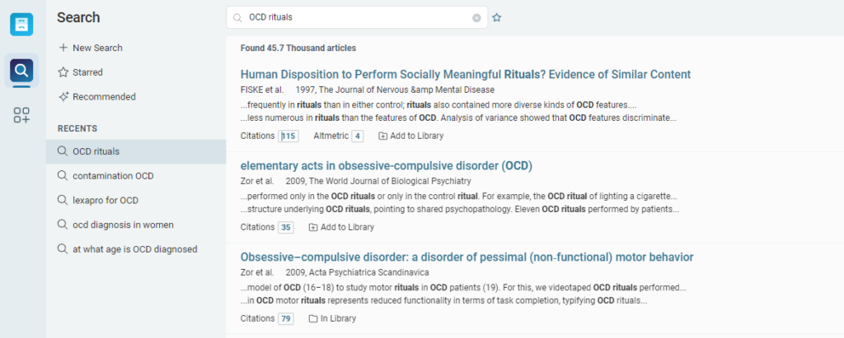844x338 pixels.
Task: Select recent search 'lexapro for OCD'
Action: pyautogui.click(x=105, y=200)
